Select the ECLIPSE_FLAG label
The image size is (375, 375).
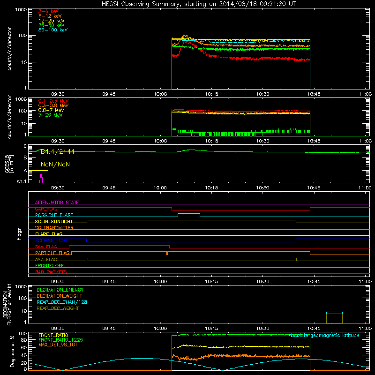point(51,240)
